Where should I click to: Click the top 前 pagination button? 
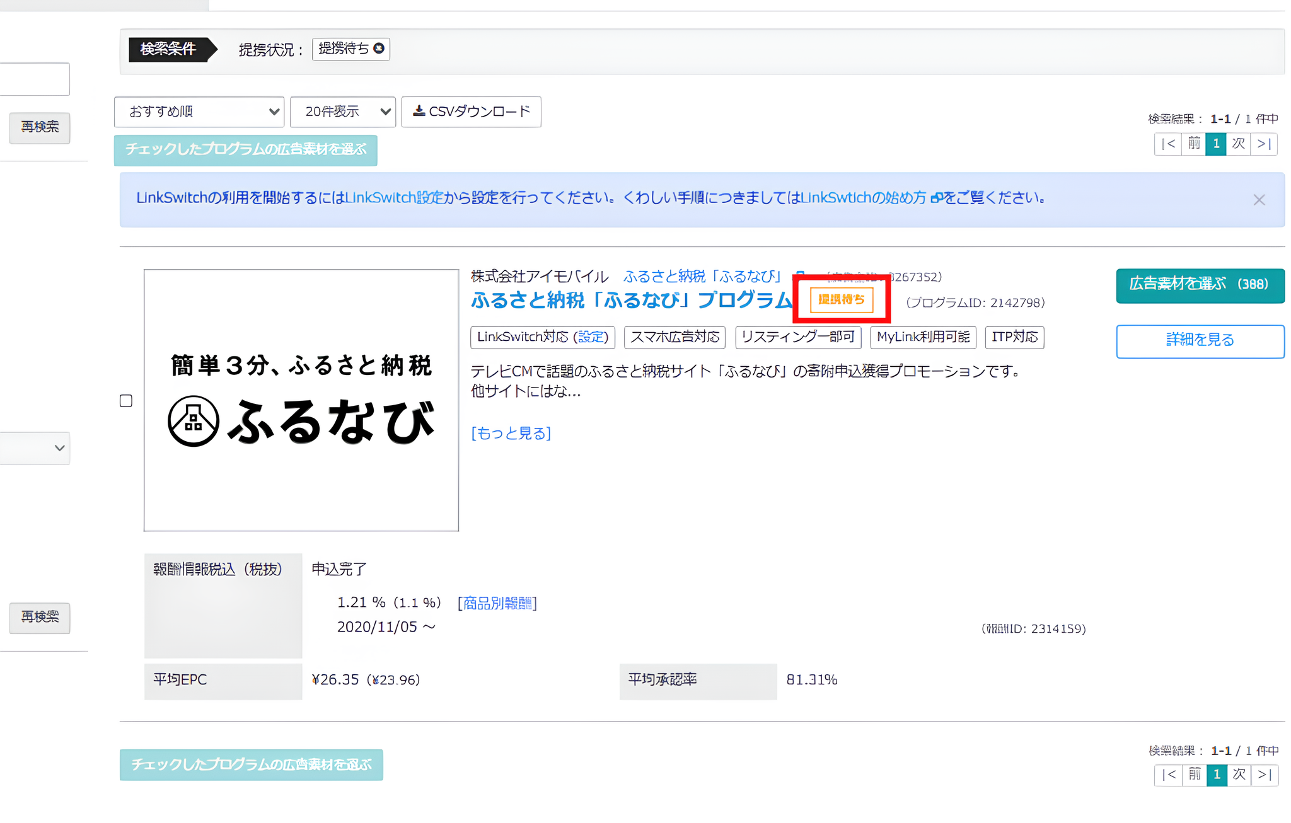[x=1193, y=144]
